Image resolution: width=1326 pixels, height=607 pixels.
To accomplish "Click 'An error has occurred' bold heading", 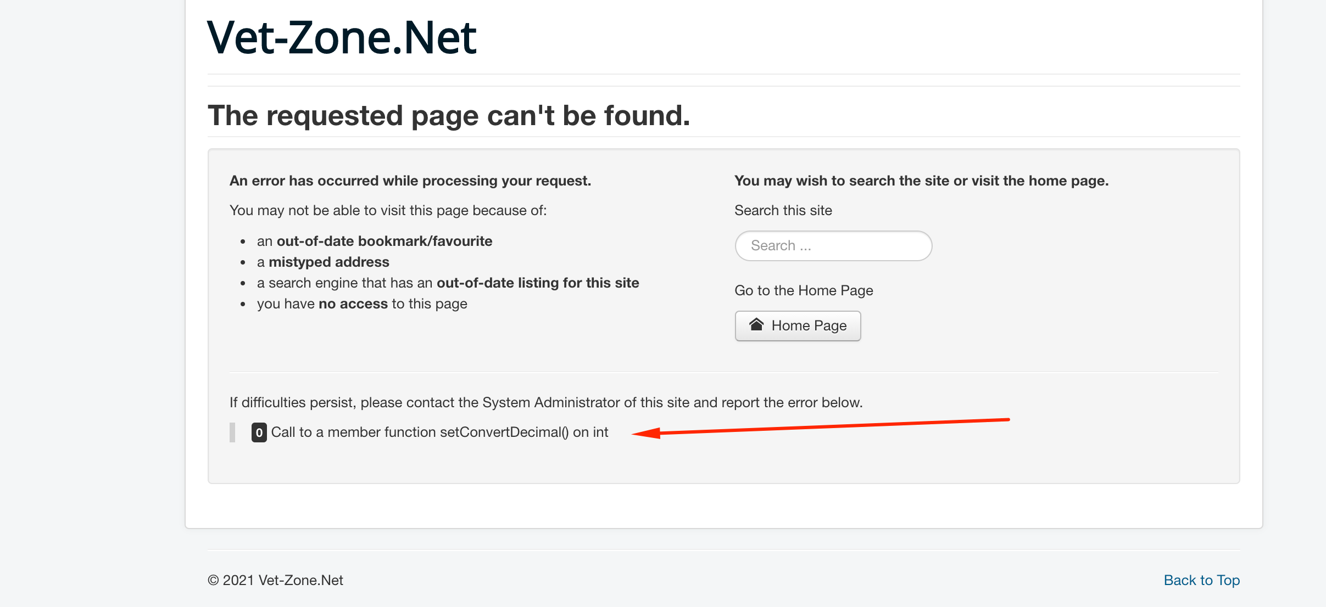I will tap(410, 181).
